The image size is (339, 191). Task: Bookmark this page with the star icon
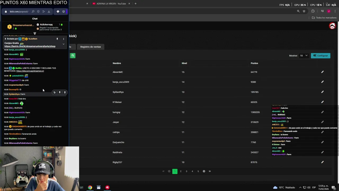pos(304,11)
